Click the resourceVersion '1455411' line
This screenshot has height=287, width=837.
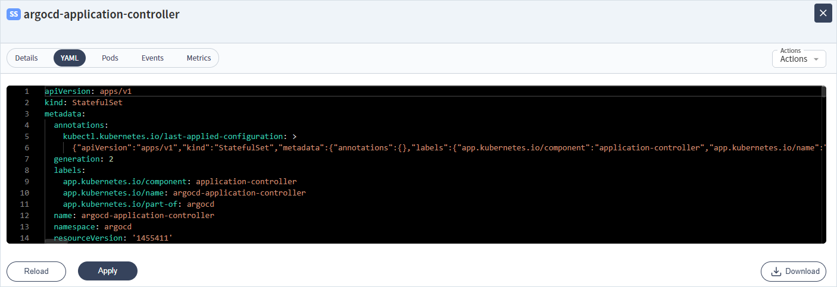tap(113, 238)
